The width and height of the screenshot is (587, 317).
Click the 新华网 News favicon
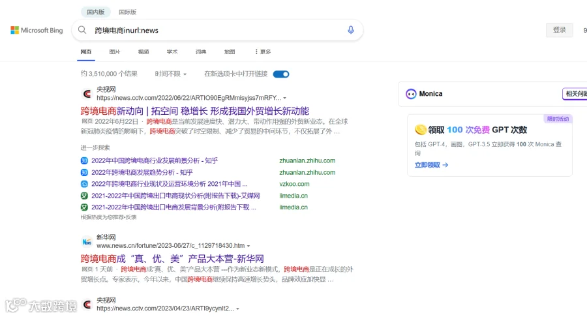pyautogui.click(x=87, y=242)
